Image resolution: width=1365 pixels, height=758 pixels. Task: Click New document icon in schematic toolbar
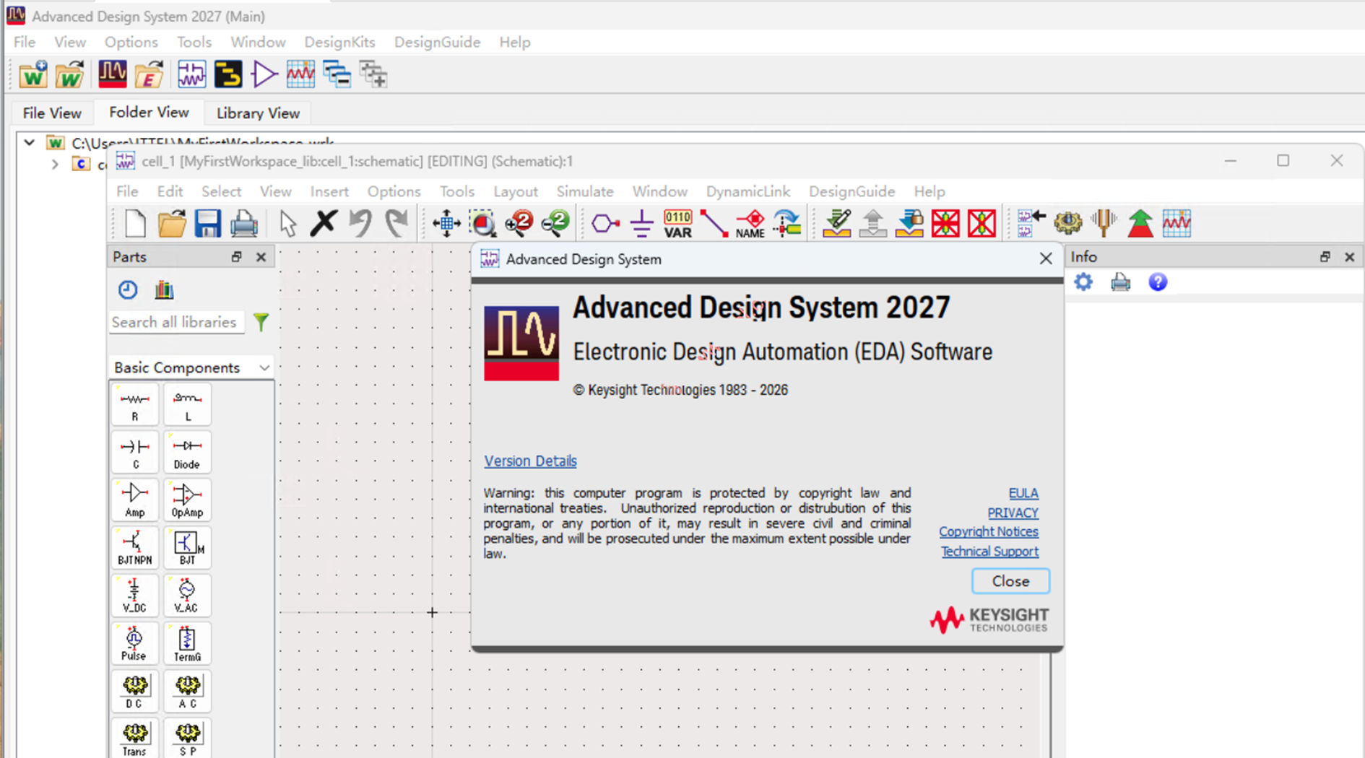(135, 223)
